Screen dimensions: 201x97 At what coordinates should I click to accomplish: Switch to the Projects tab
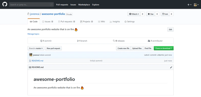click(x=87, y=22)
